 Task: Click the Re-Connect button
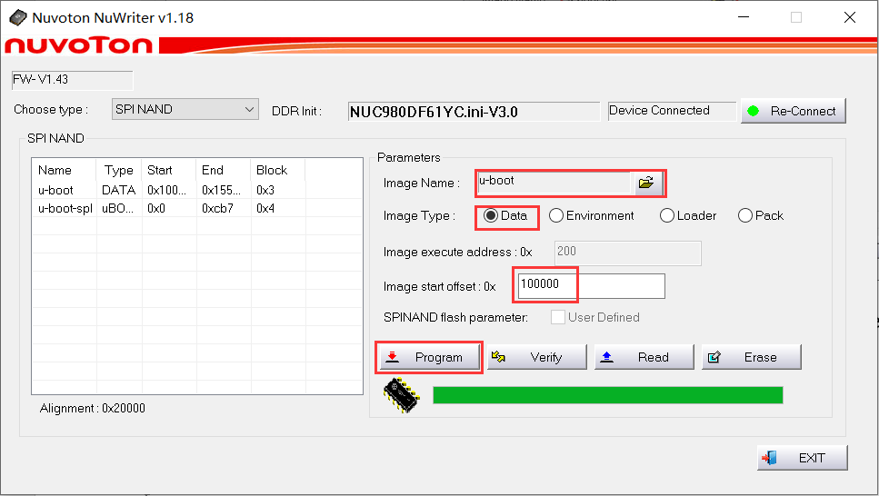point(794,111)
